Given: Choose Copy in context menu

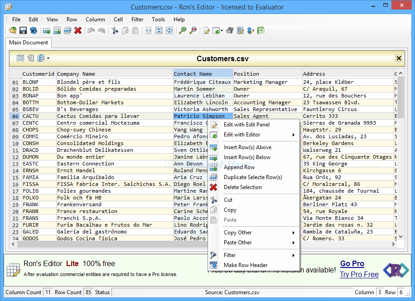Looking at the screenshot, I should click(x=254, y=210).
